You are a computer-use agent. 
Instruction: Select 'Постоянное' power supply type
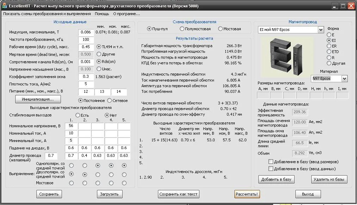click(80, 101)
